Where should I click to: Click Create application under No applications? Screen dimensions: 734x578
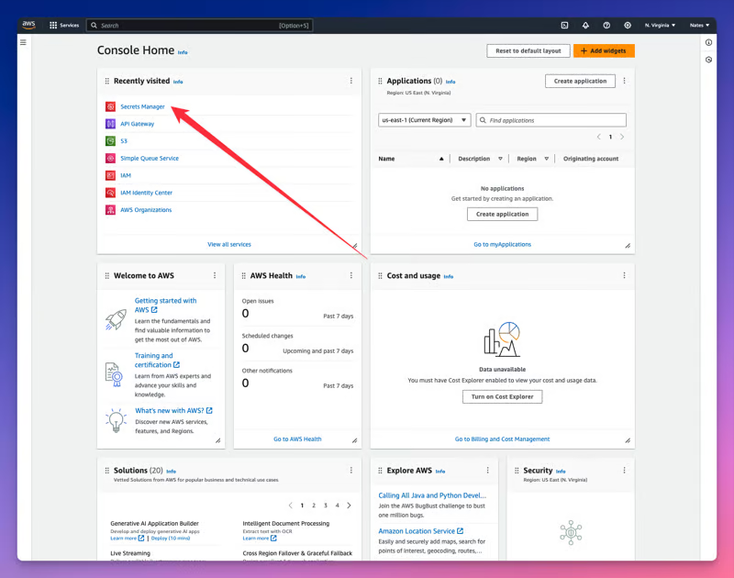[x=502, y=214]
